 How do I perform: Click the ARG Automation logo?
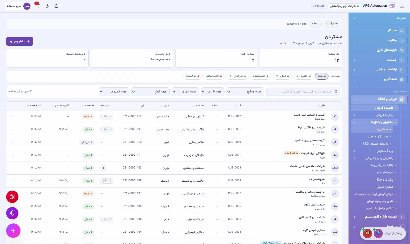pos(392,6)
